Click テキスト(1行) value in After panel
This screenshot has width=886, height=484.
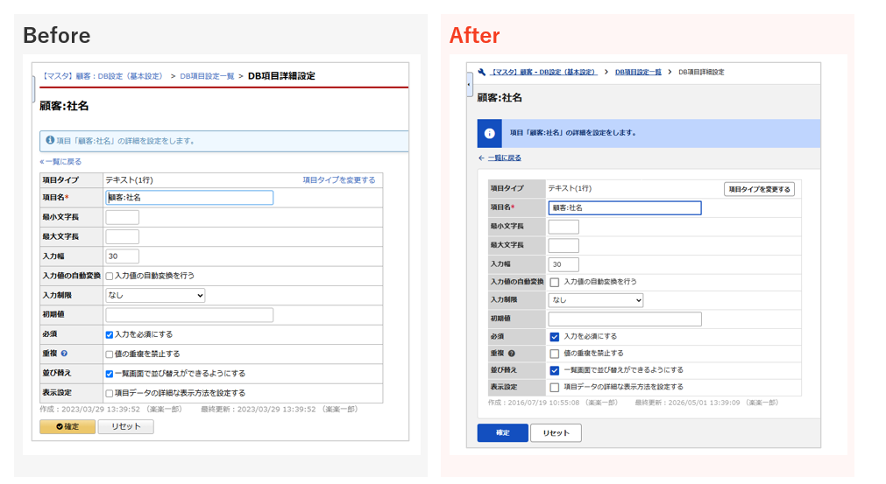[x=571, y=188]
